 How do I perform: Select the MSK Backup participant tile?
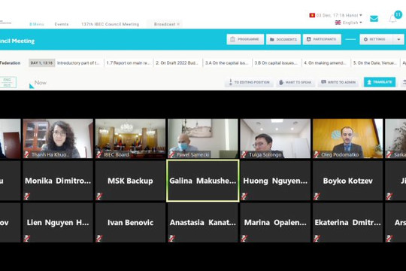point(131,181)
